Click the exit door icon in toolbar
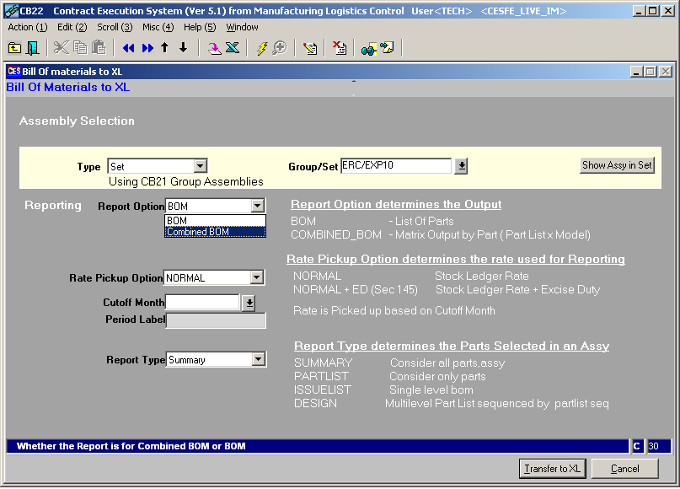 (x=33, y=48)
